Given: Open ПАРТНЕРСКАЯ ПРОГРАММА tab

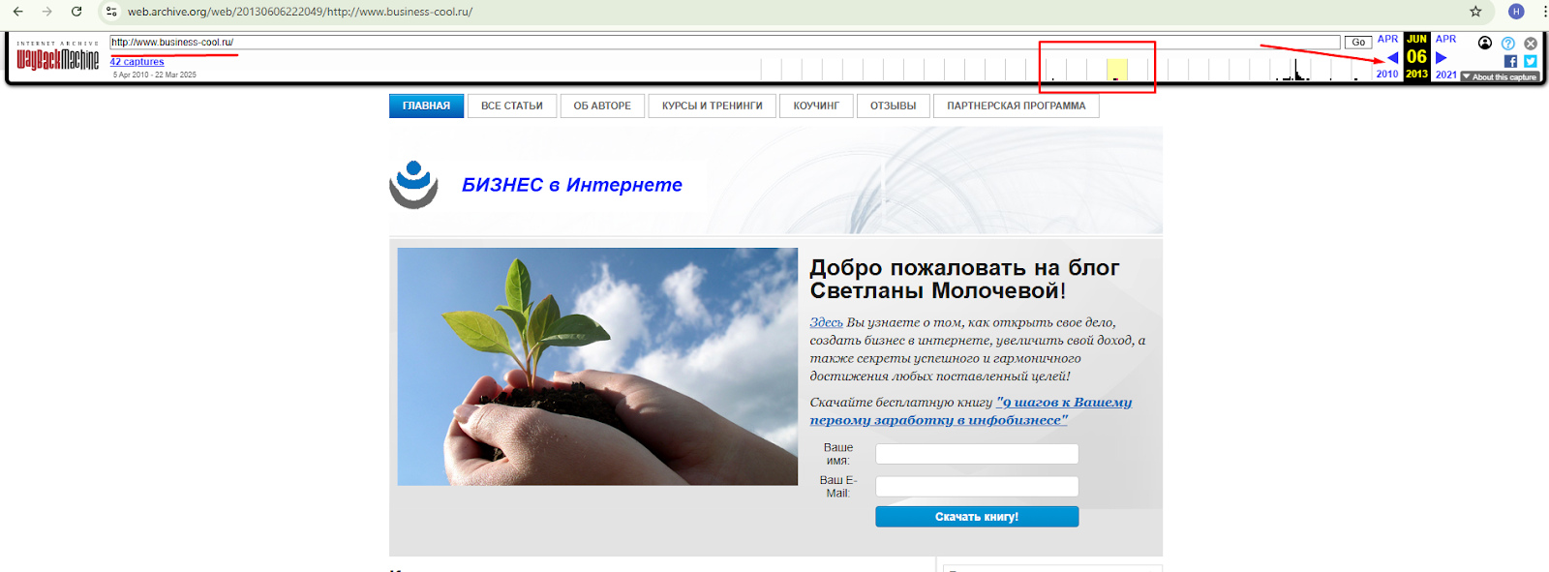Looking at the screenshot, I should point(1017,105).
